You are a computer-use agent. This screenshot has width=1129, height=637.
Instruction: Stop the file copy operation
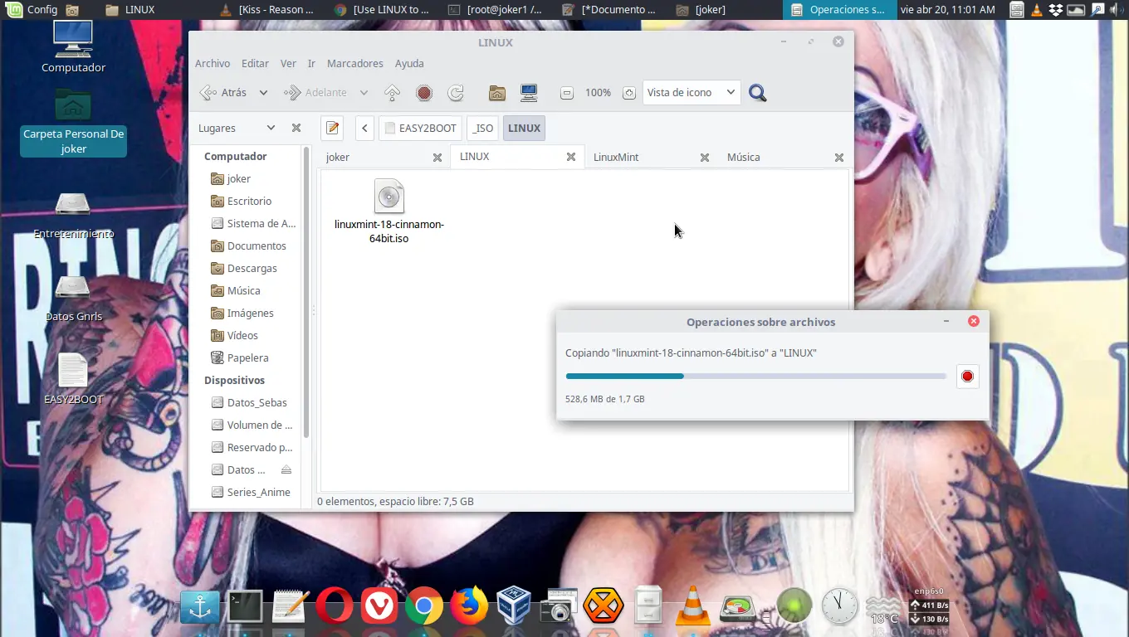coord(967,376)
